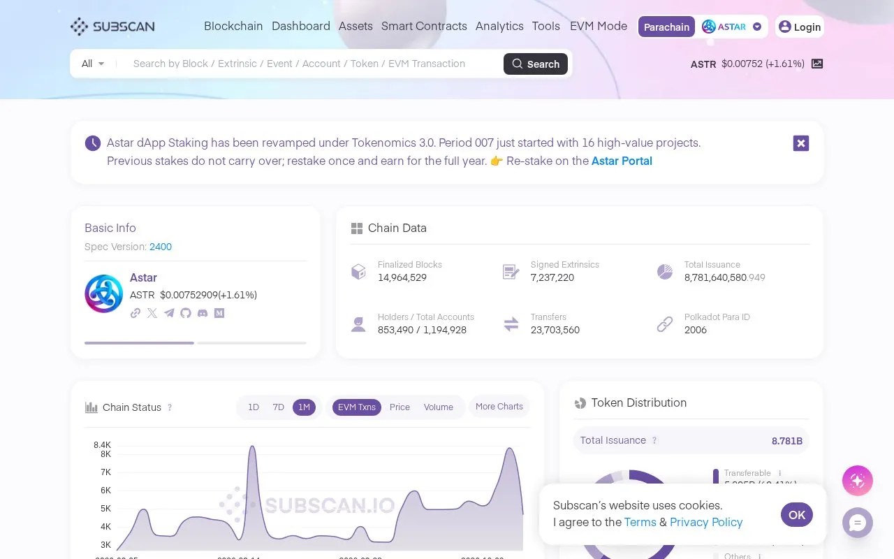Open the Dashboard menu item
894x559 pixels.
tap(301, 26)
